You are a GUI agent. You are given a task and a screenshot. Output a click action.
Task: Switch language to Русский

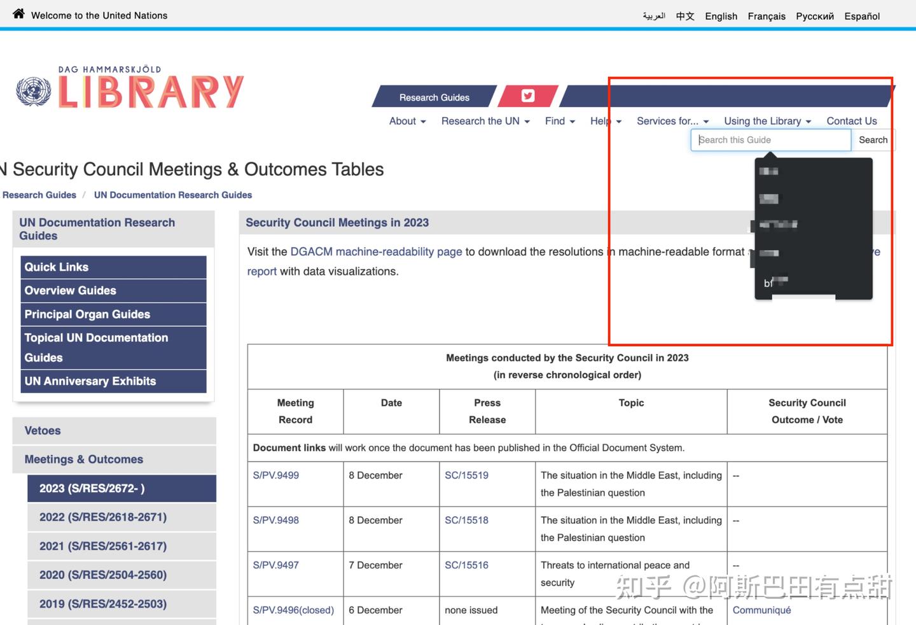click(815, 16)
